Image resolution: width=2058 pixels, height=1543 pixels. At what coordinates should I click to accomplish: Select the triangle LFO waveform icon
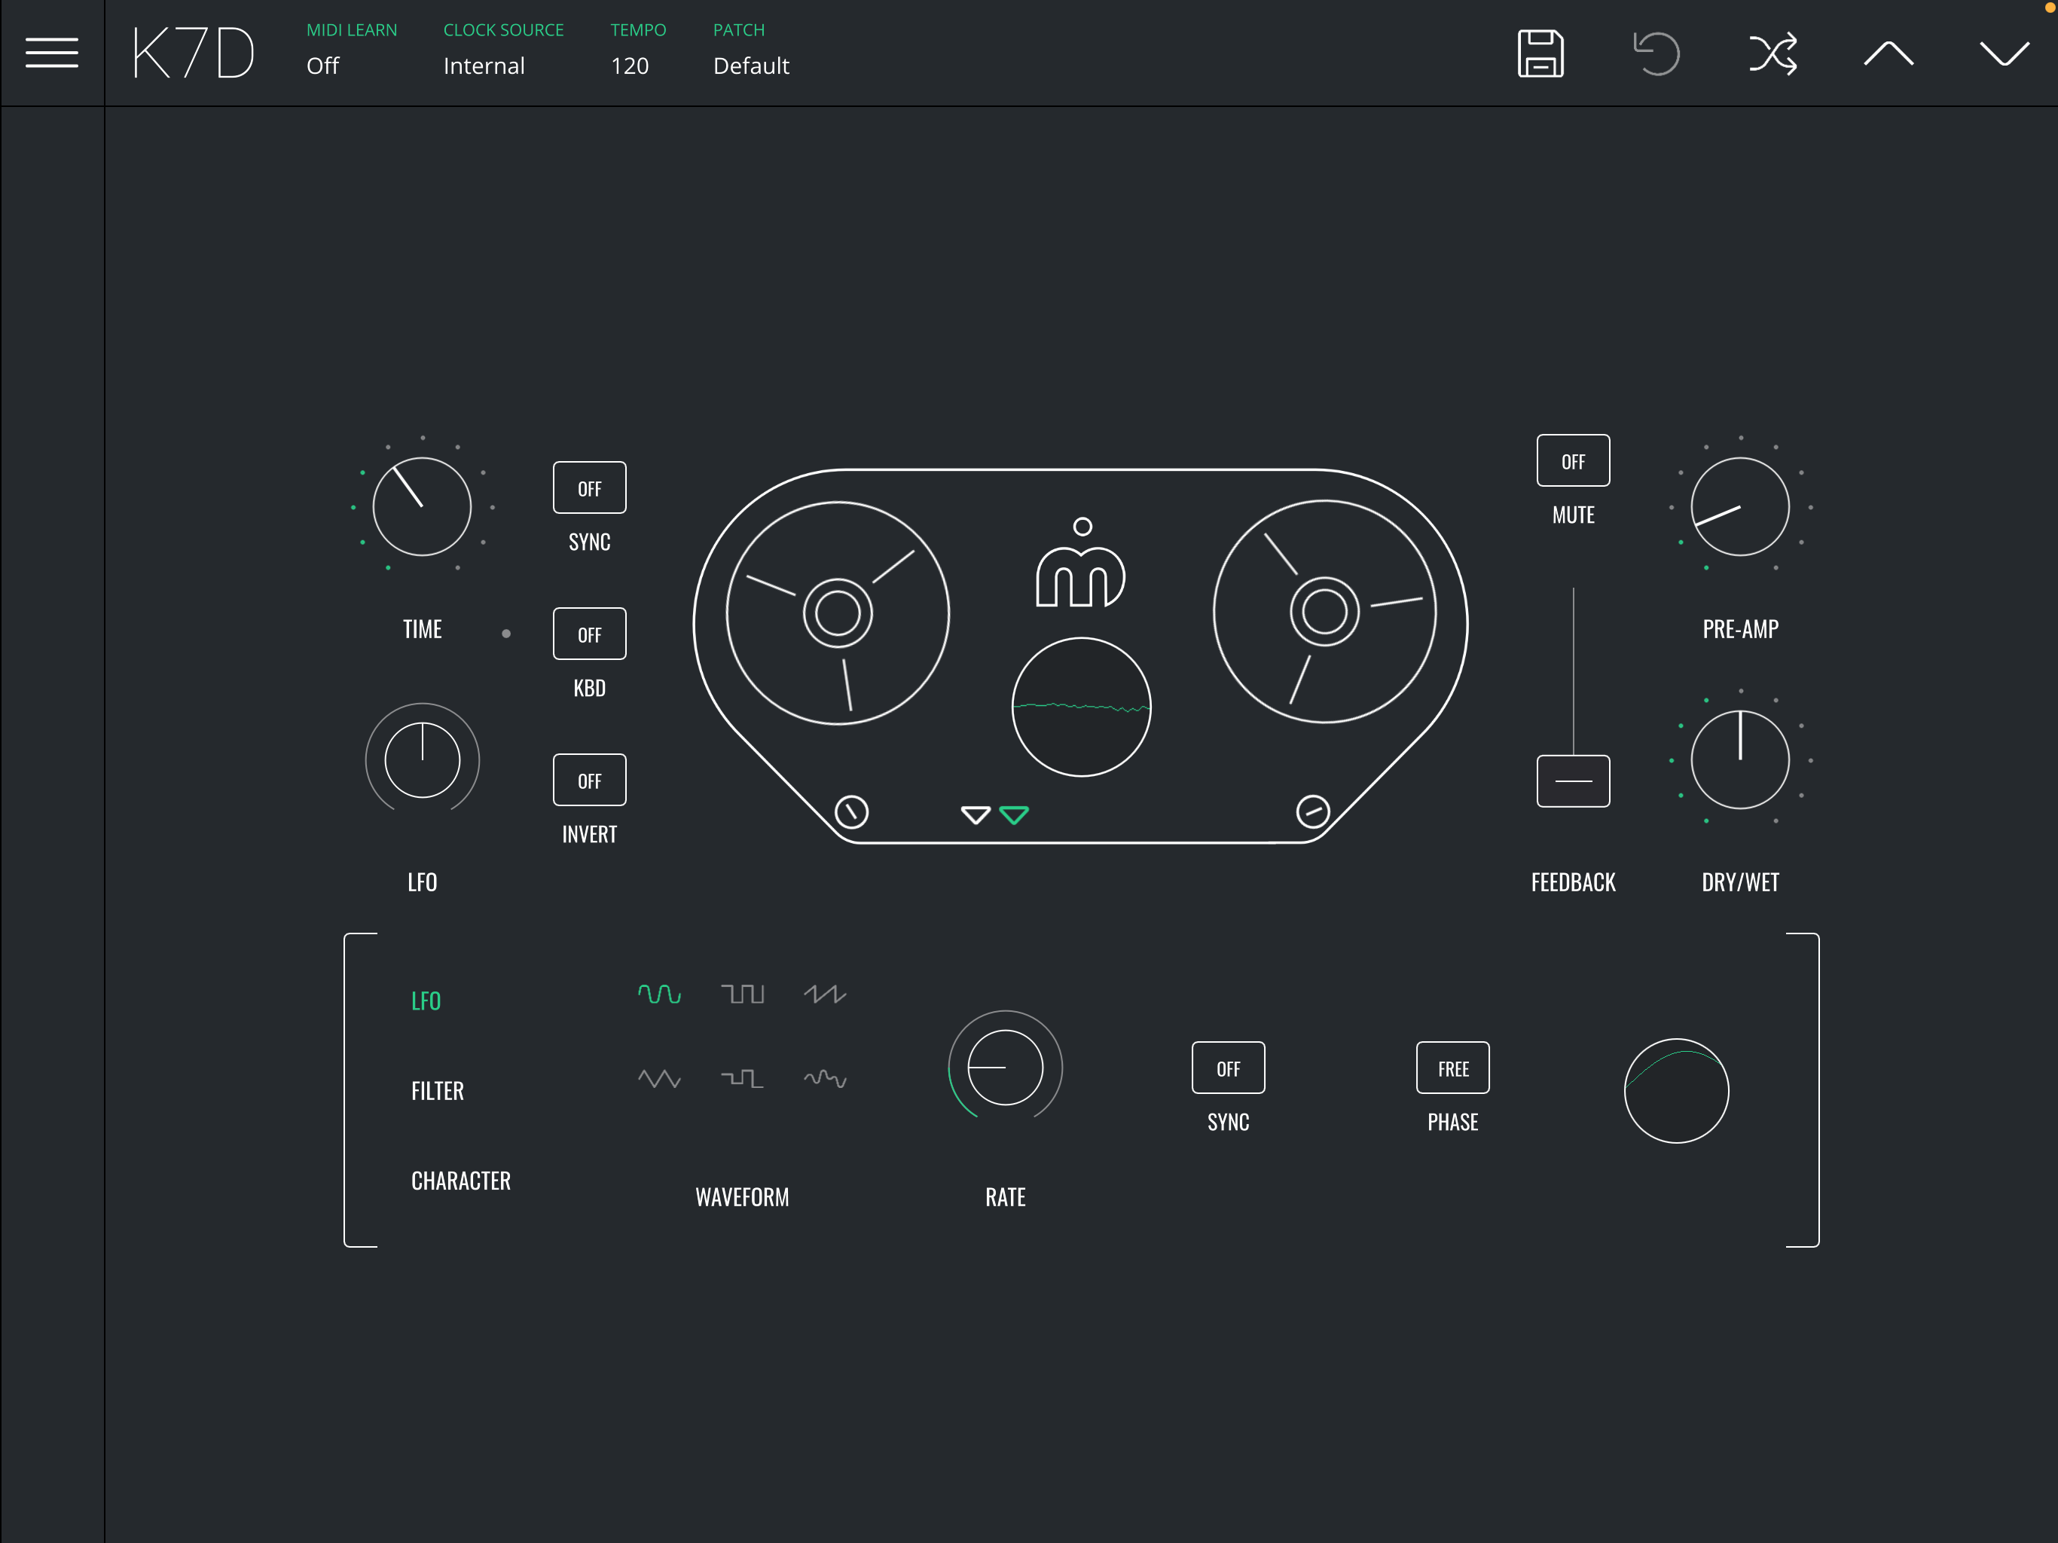(658, 1079)
